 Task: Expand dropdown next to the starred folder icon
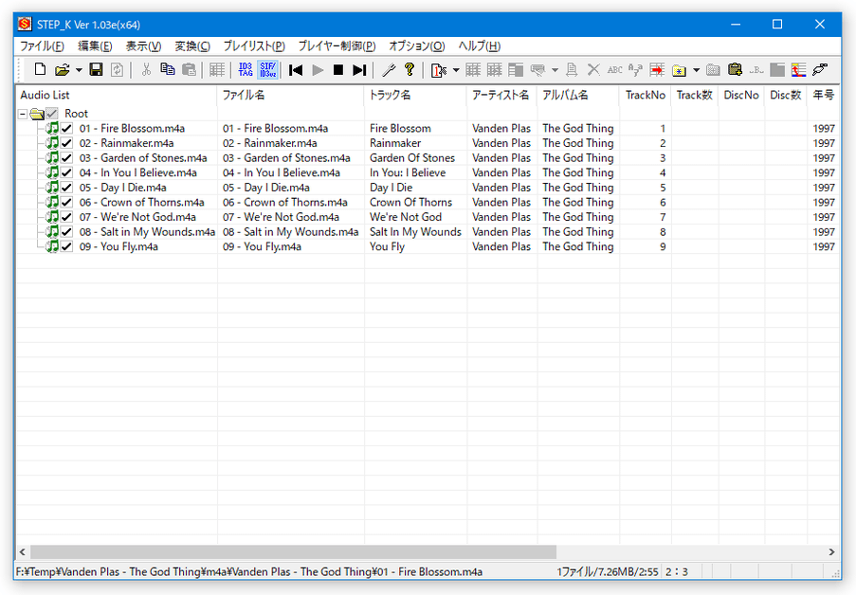[696, 70]
